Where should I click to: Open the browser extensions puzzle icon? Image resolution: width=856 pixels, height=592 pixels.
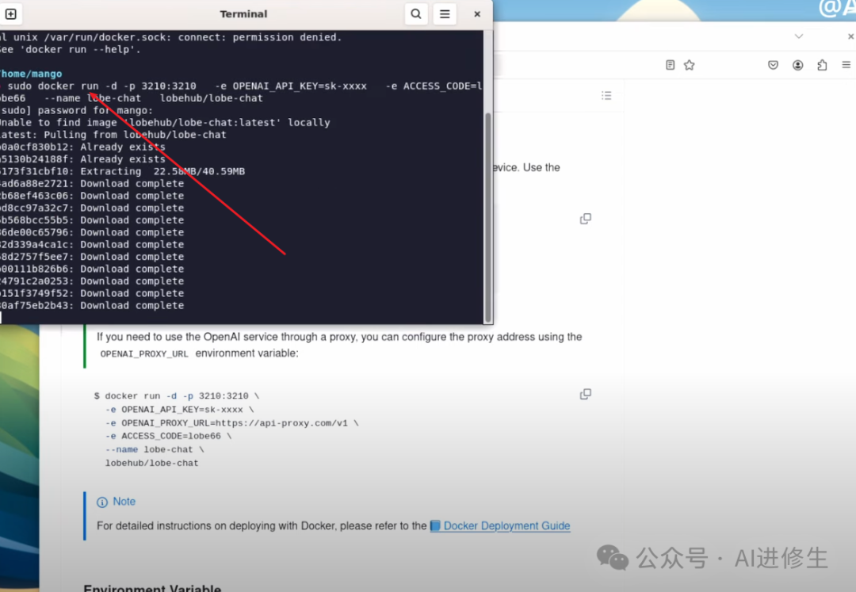822,65
